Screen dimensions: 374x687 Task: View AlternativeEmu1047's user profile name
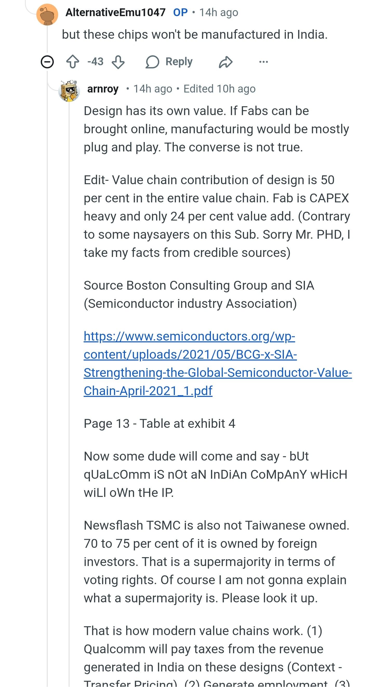pos(116,12)
